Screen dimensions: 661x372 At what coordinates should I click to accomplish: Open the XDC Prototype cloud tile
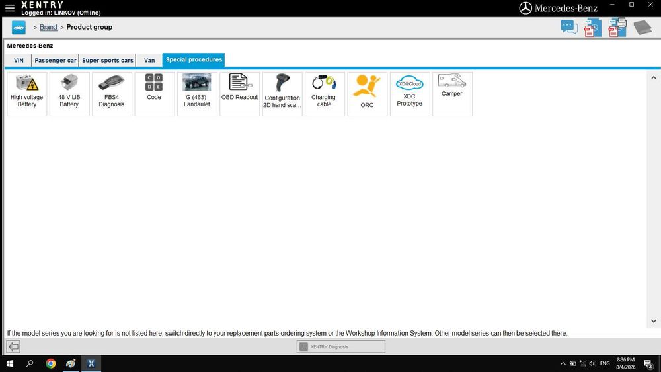[x=410, y=94]
